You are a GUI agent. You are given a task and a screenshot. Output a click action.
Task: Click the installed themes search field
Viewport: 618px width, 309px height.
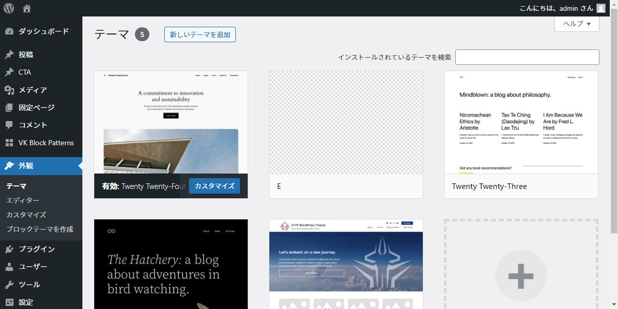tap(527, 57)
